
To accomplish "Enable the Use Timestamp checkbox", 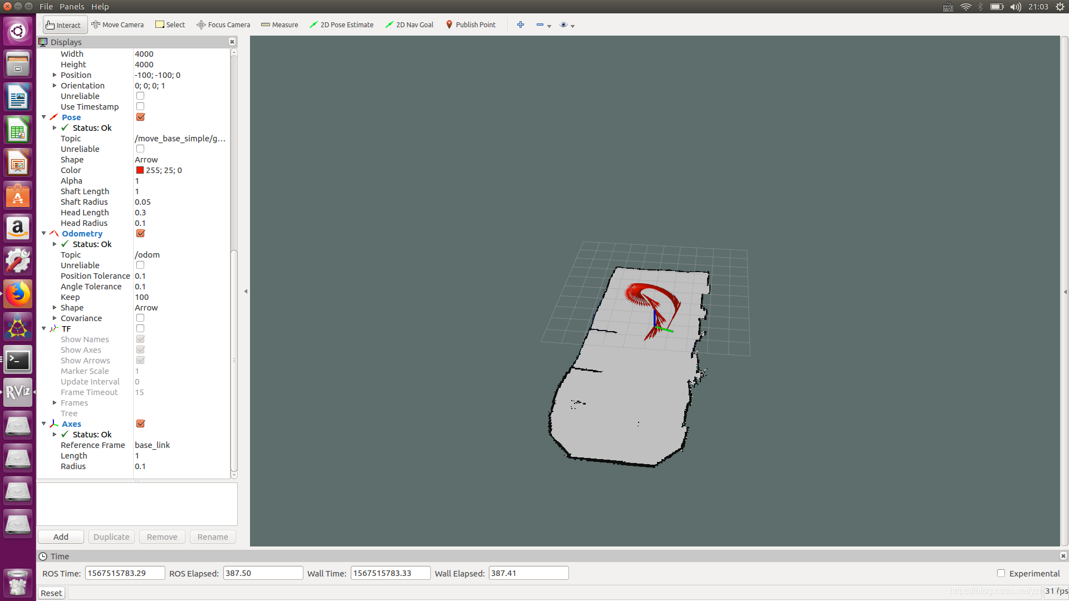I will (140, 107).
